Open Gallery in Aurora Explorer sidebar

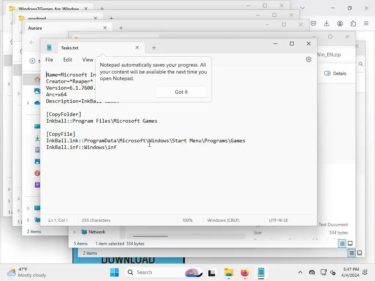(37, 91)
